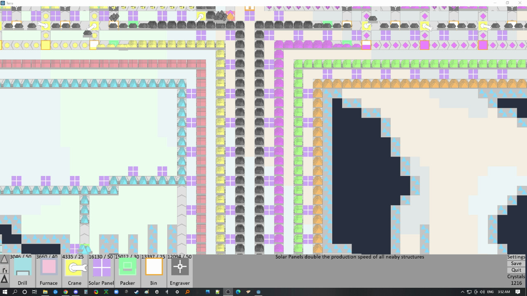The height and width of the screenshot is (296, 527).
Task: Quit the game via Quit button
Action: pos(516,270)
